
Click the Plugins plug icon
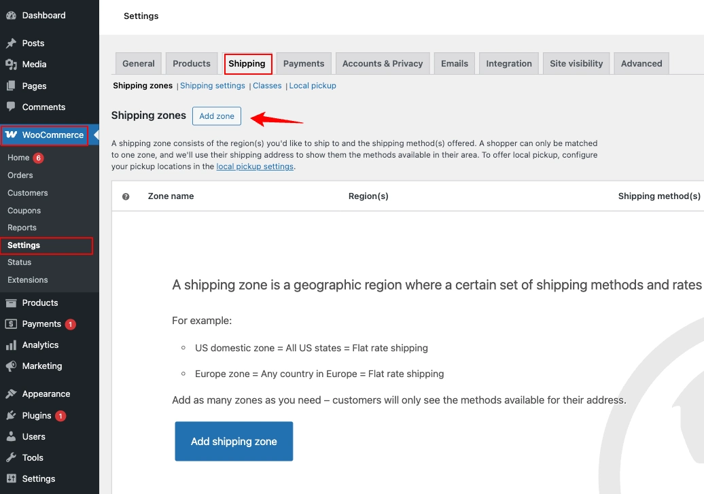(12, 415)
